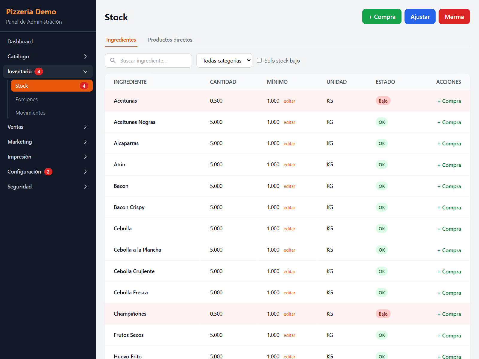The height and width of the screenshot is (359, 479).
Task: Click the INGREDIENTE column header
Action: tap(130, 82)
